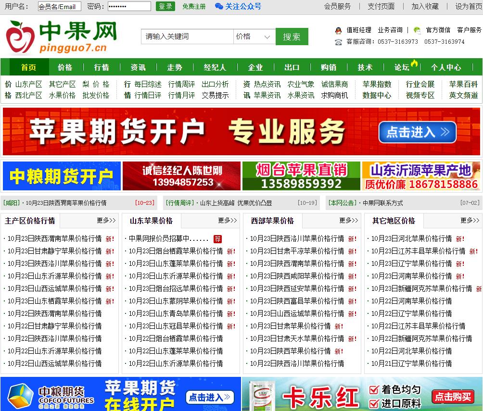Open 山东上货高峰 优果优价凸显 headline
This screenshot has height=411, width=483.
[x=236, y=203]
